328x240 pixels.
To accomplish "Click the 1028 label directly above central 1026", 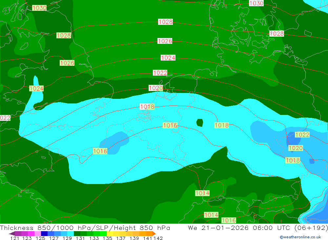I will pos(165,22).
